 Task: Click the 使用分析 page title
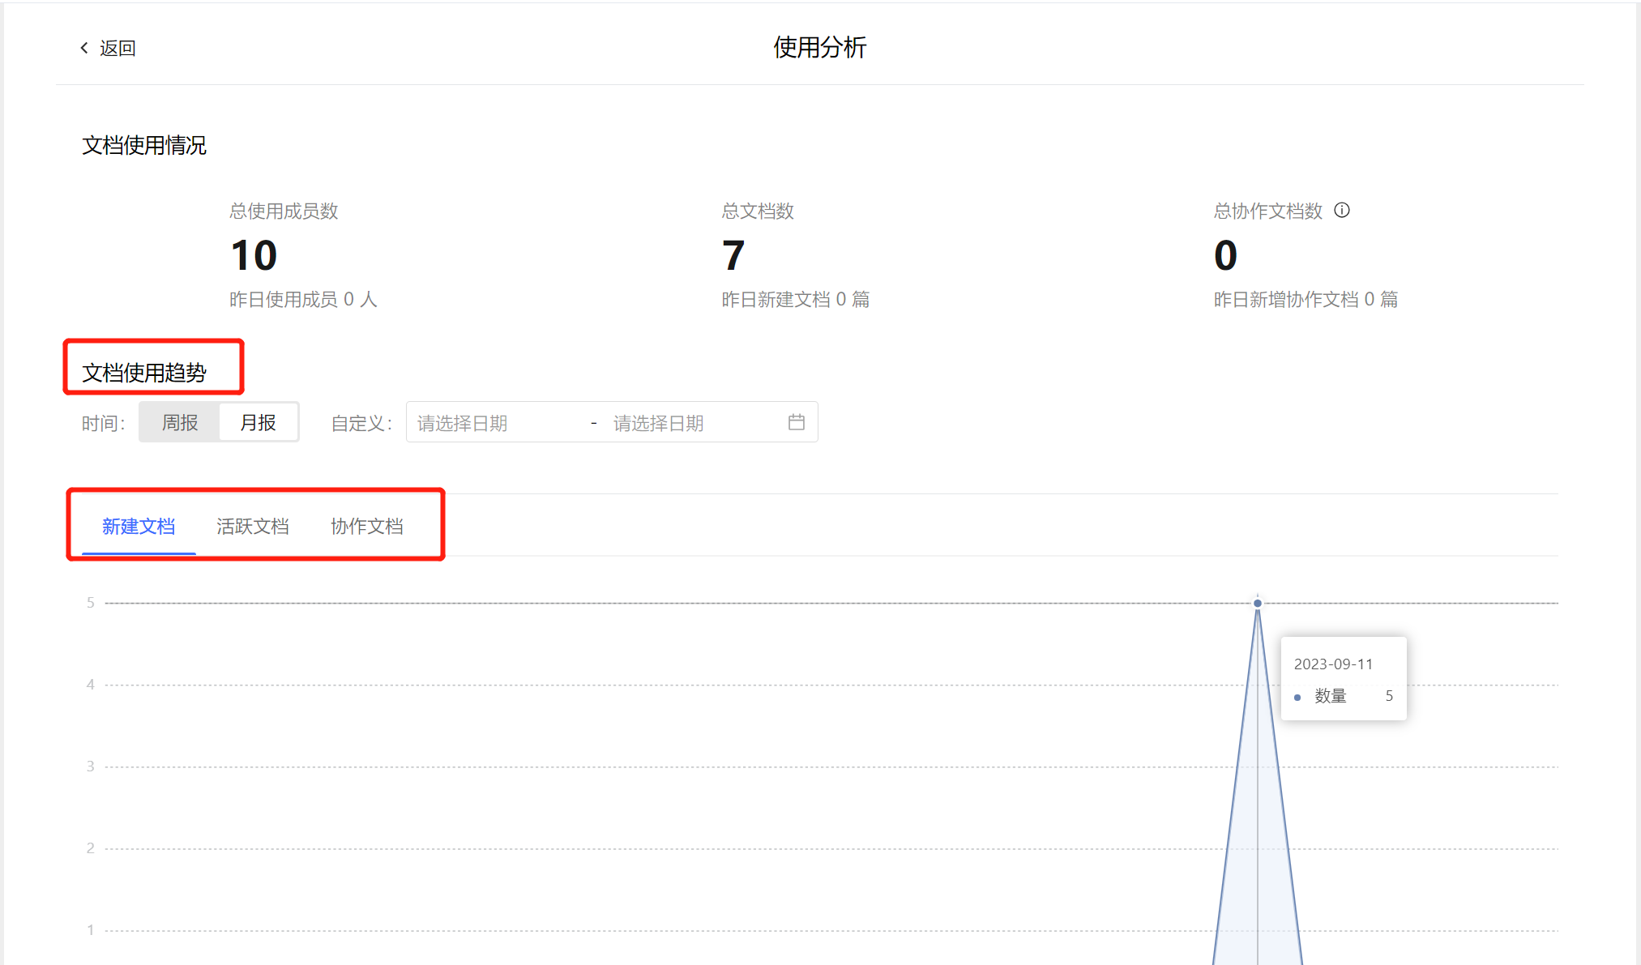tap(819, 47)
